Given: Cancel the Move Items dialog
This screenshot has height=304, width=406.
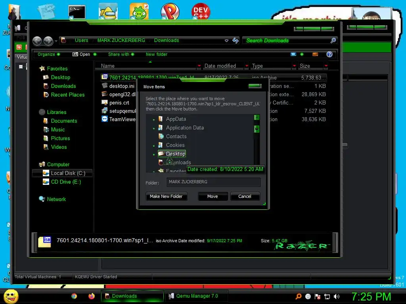Looking at the screenshot, I should click(x=245, y=196).
